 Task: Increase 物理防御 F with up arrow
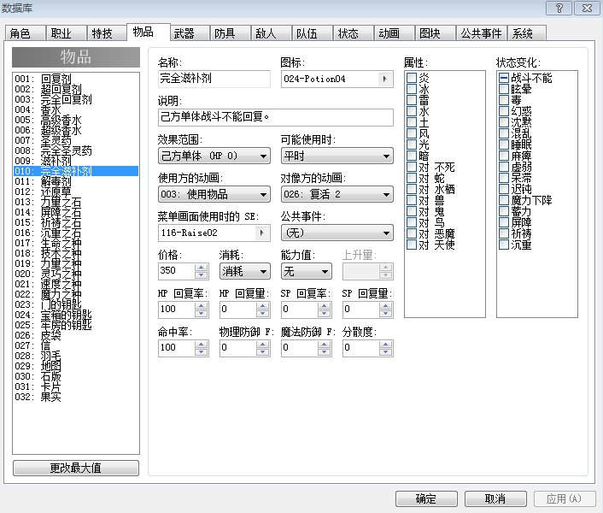tap(263, 344)
